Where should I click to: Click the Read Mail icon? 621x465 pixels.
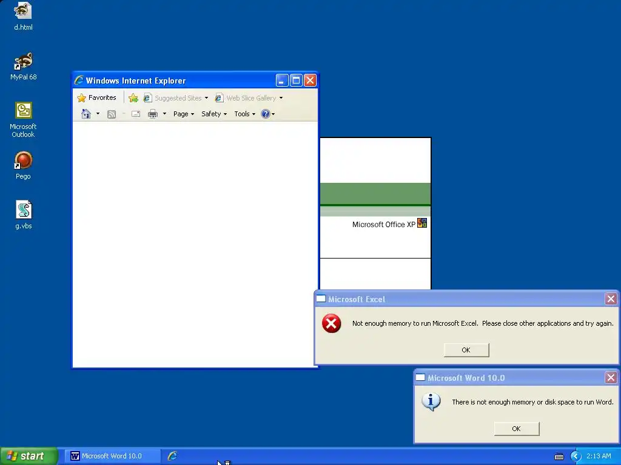(136, 114)
